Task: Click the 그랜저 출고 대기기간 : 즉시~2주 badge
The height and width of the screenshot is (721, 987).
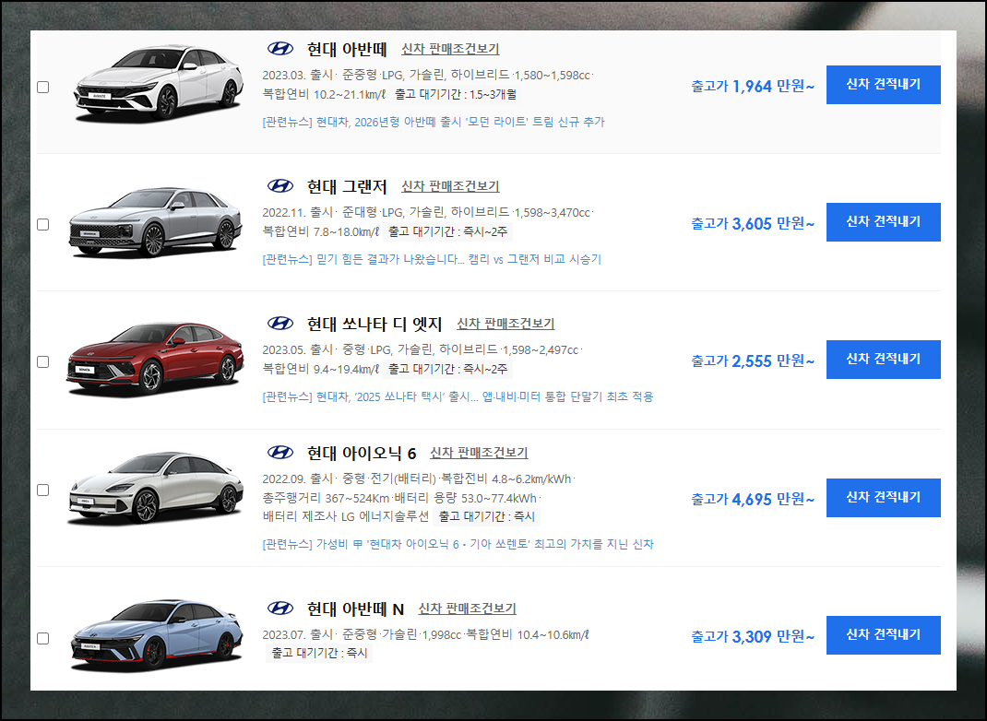Action: click(x=447, y=231)
